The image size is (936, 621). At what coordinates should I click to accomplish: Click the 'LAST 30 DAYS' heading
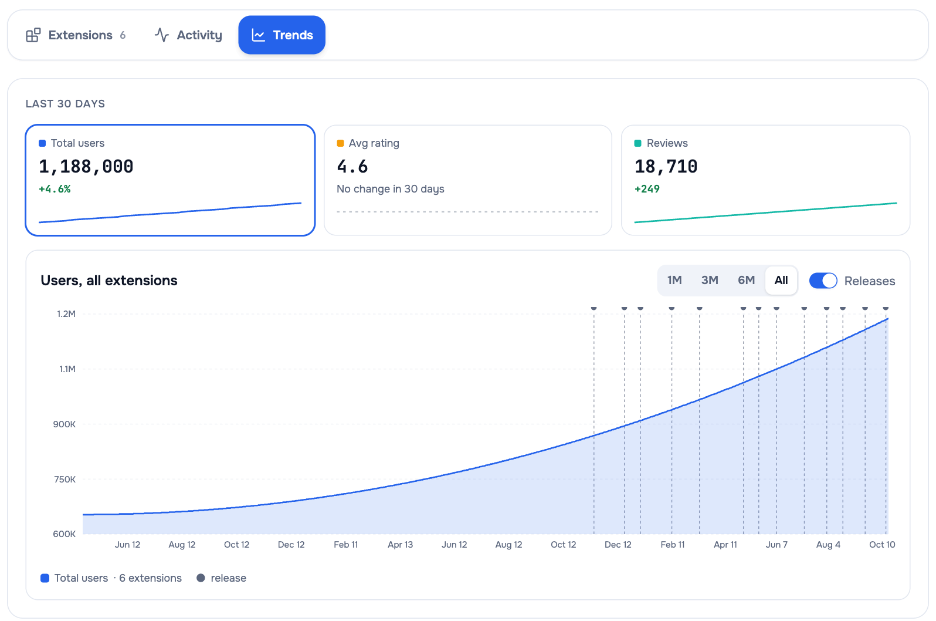66,104
